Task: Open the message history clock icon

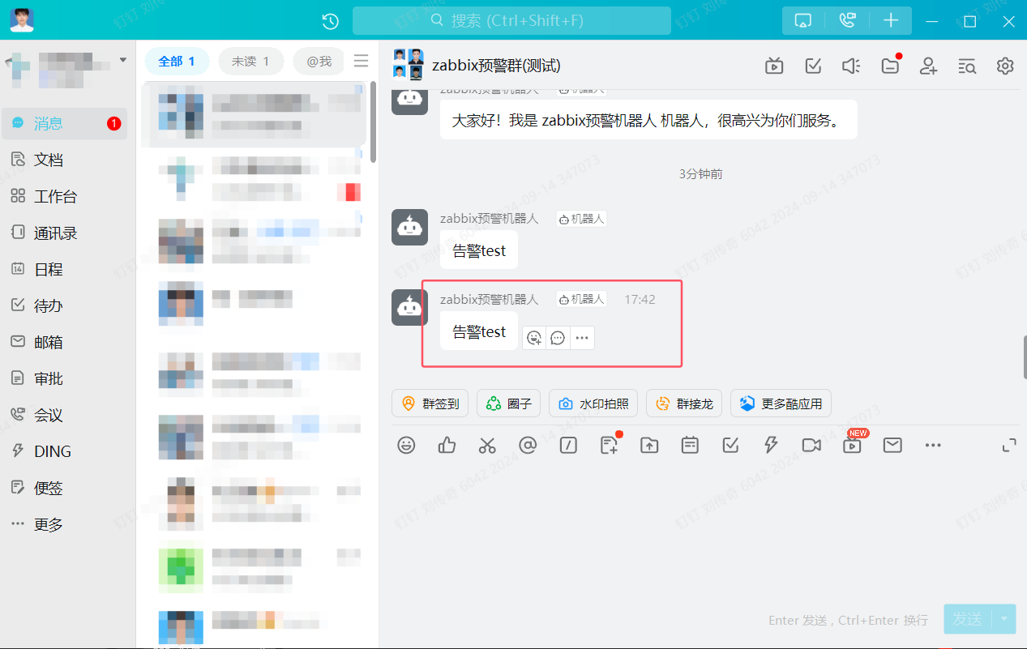Action: (330, 22)
